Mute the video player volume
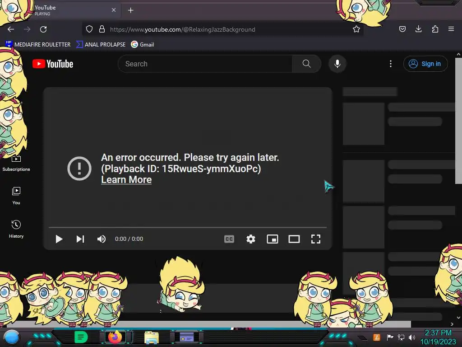Viewport: 462px width, 347px height. (102, 239)
